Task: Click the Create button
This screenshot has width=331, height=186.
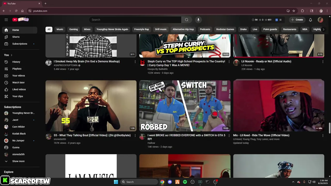Action: pyautogui.click(x=297, y=20)
